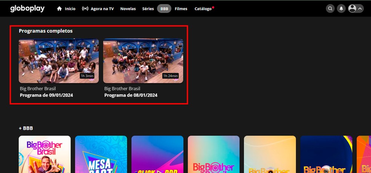Open Agora na TV live icon
Screen dimensions: 371x173
coord(85,9)
